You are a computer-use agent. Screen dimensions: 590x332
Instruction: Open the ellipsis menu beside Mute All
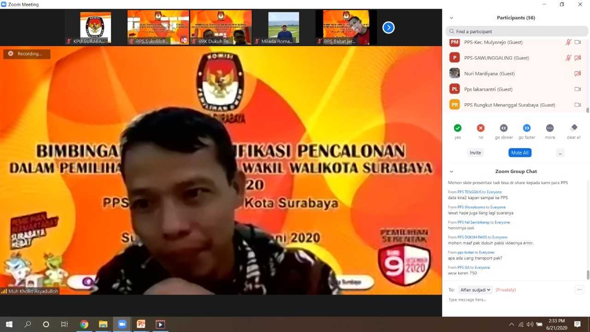[x=560, y=153]
